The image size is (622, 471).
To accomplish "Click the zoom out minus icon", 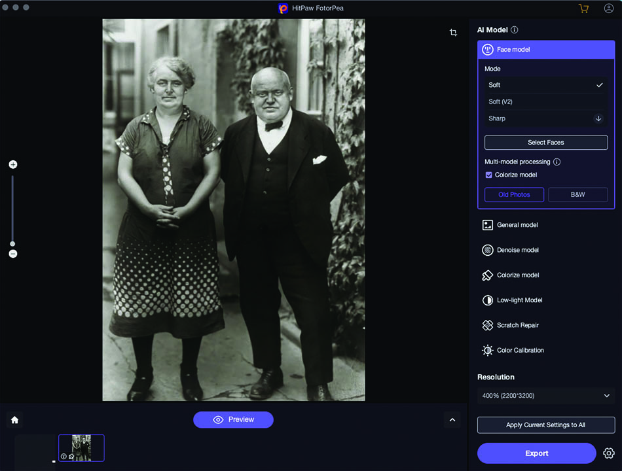I will [x=12, y=254].
